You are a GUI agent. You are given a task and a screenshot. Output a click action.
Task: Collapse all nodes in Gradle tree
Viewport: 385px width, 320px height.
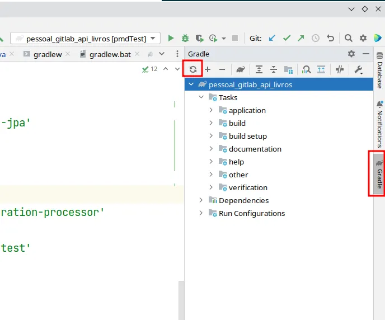[x=273, y=69]
